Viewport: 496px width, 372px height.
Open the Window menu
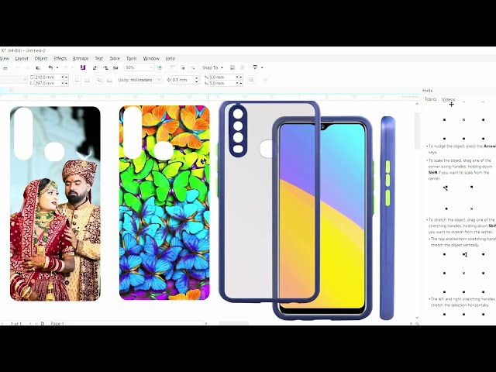[x=151, y=59]
